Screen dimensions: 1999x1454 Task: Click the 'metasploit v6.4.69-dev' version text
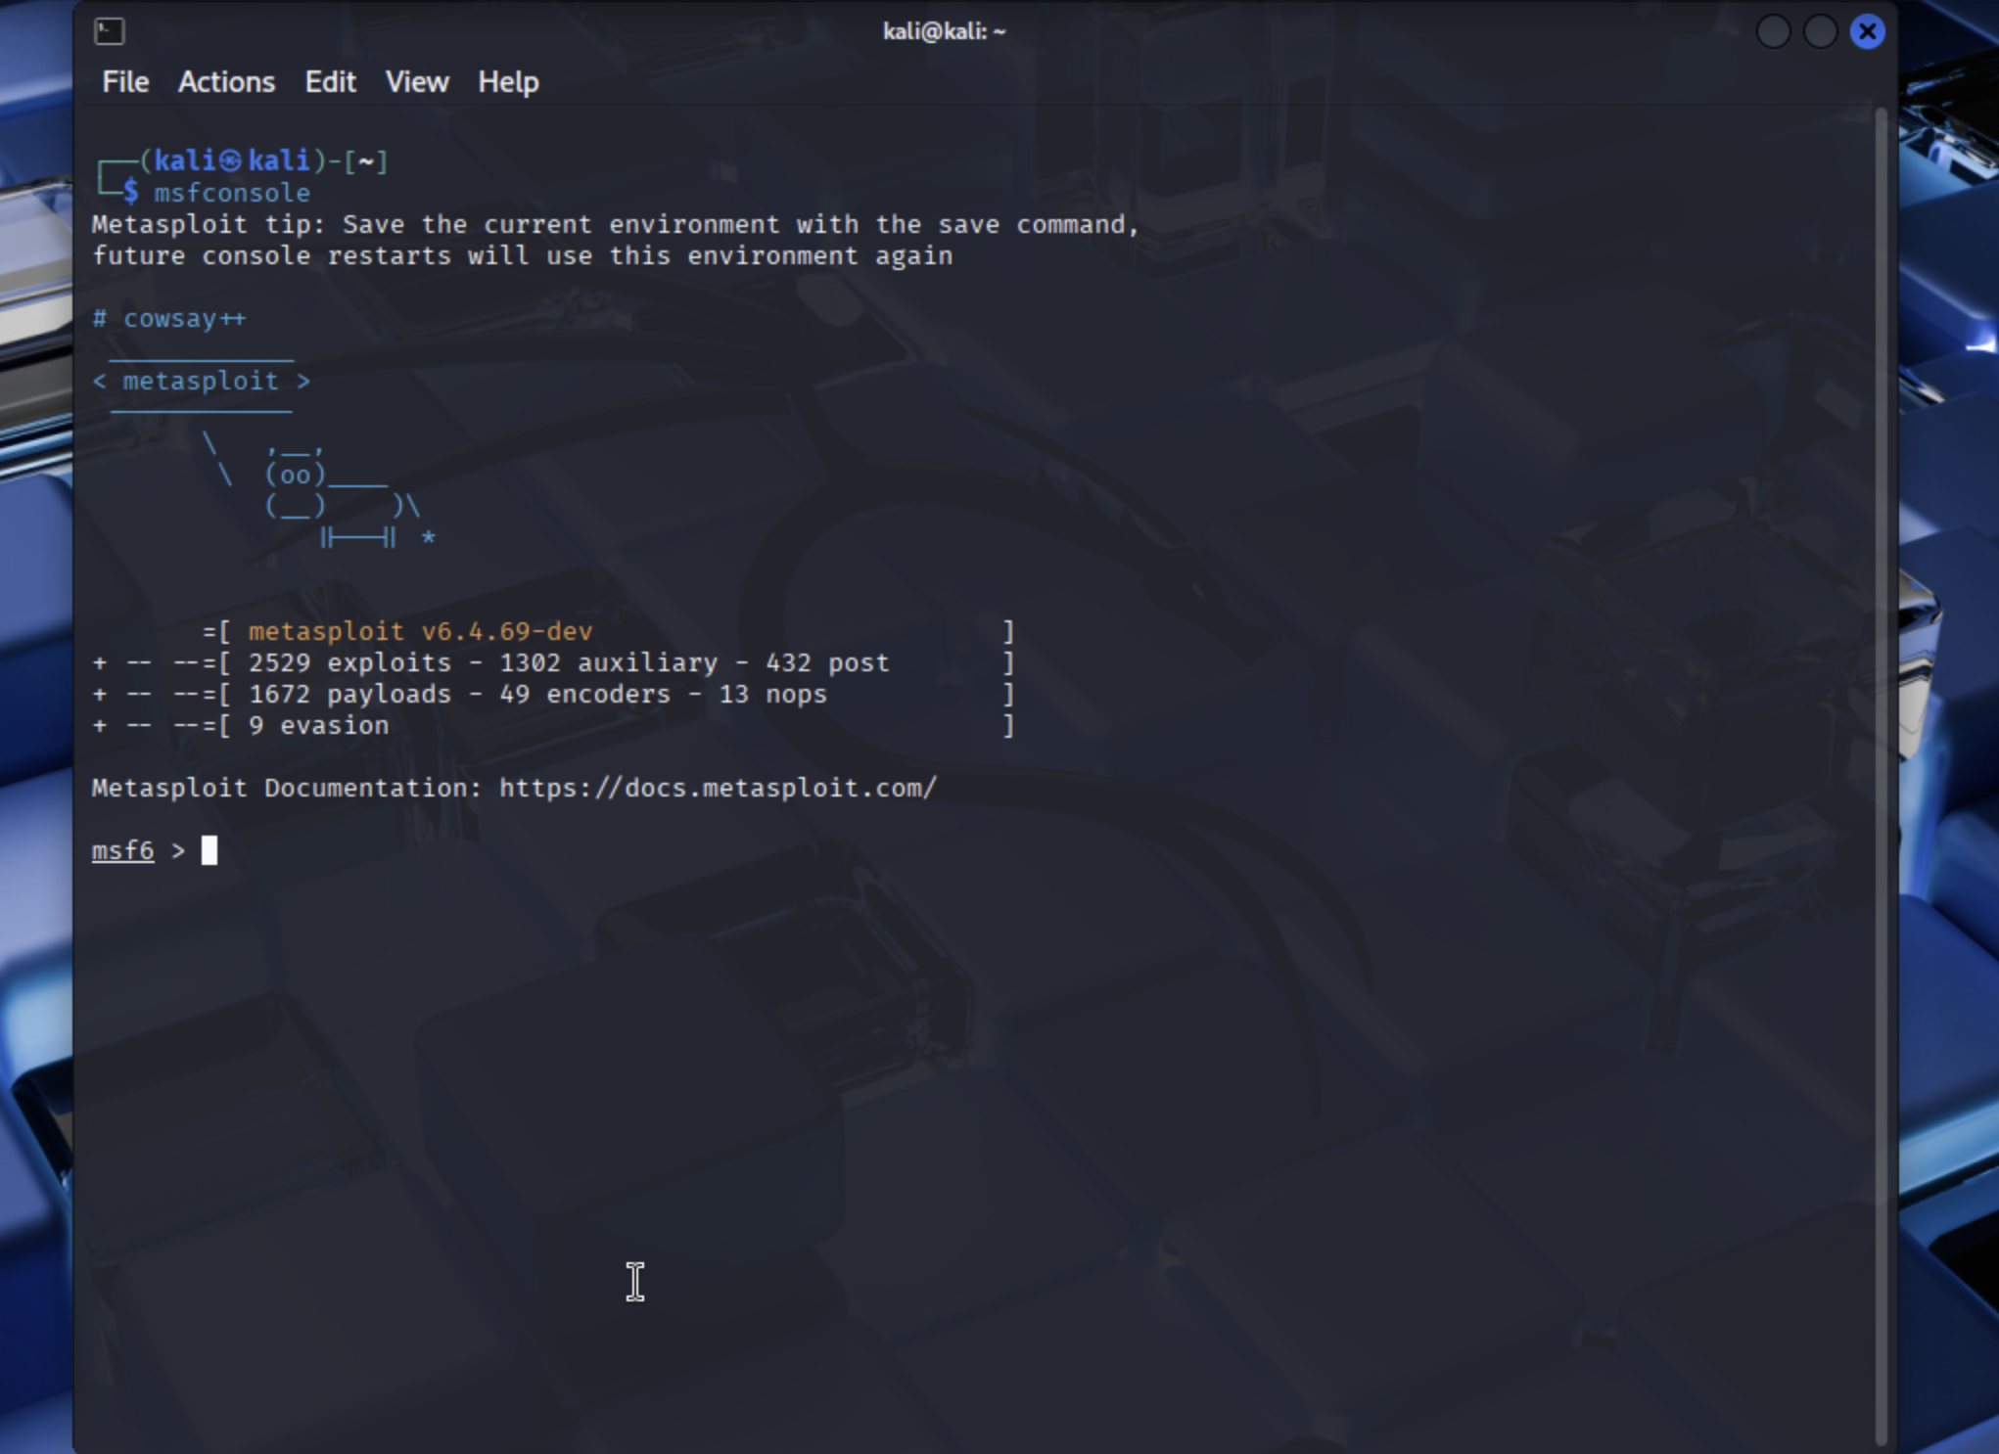point(420,631)
